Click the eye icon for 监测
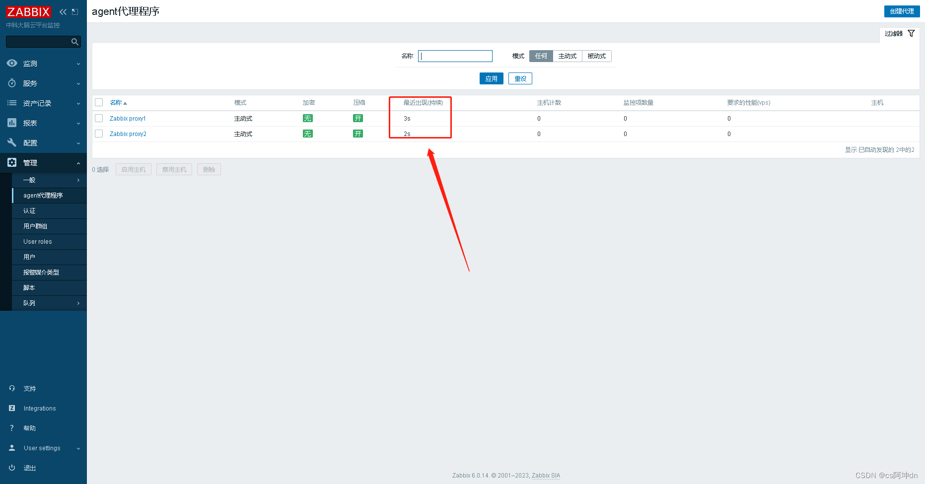Screen dimensions: 925x484 tap(12, 63)
